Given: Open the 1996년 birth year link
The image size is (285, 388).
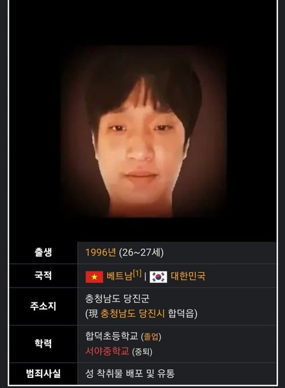Looking at the screenshot, I should click(100, 253).
